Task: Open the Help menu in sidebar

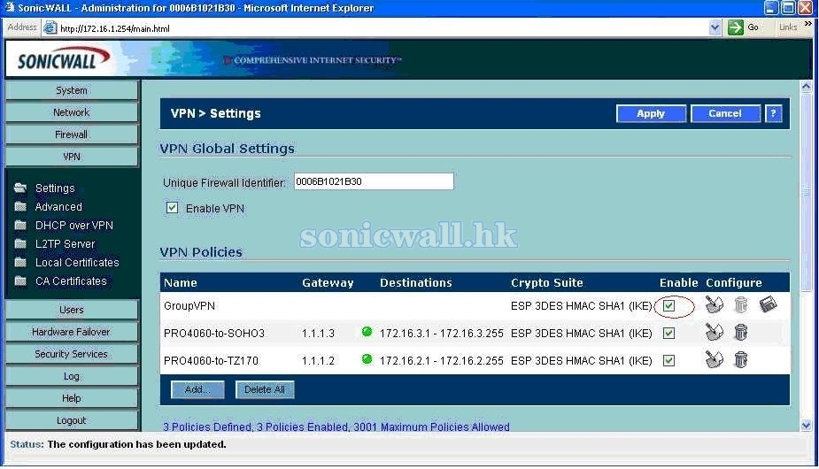Action: click(x=72, y=398)
